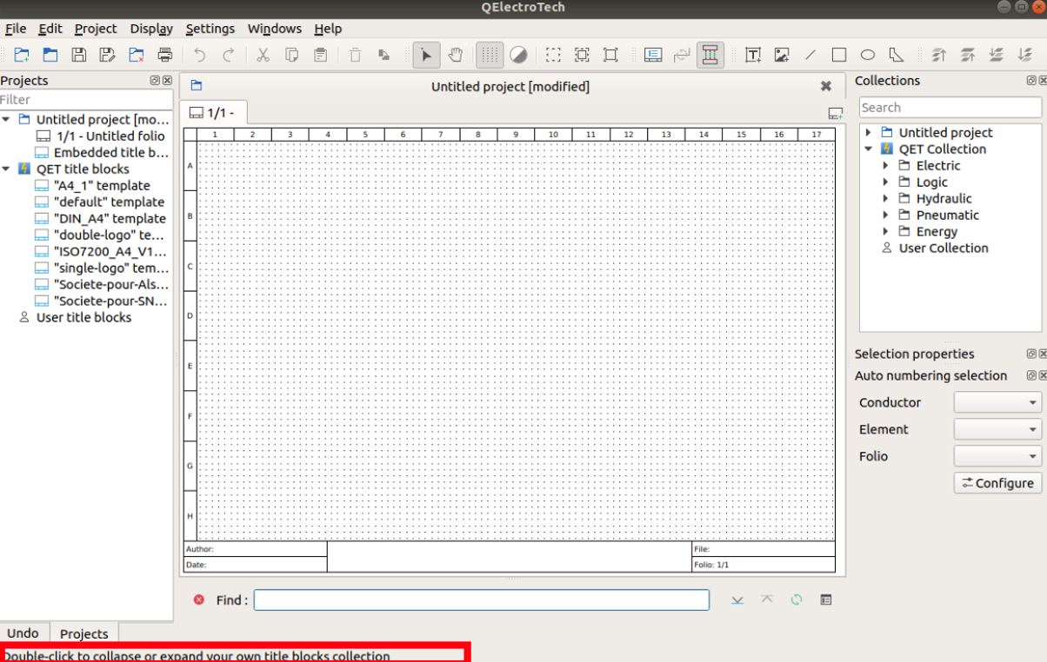Open the Project menu
1047x662 pixels.
(96, 29)
